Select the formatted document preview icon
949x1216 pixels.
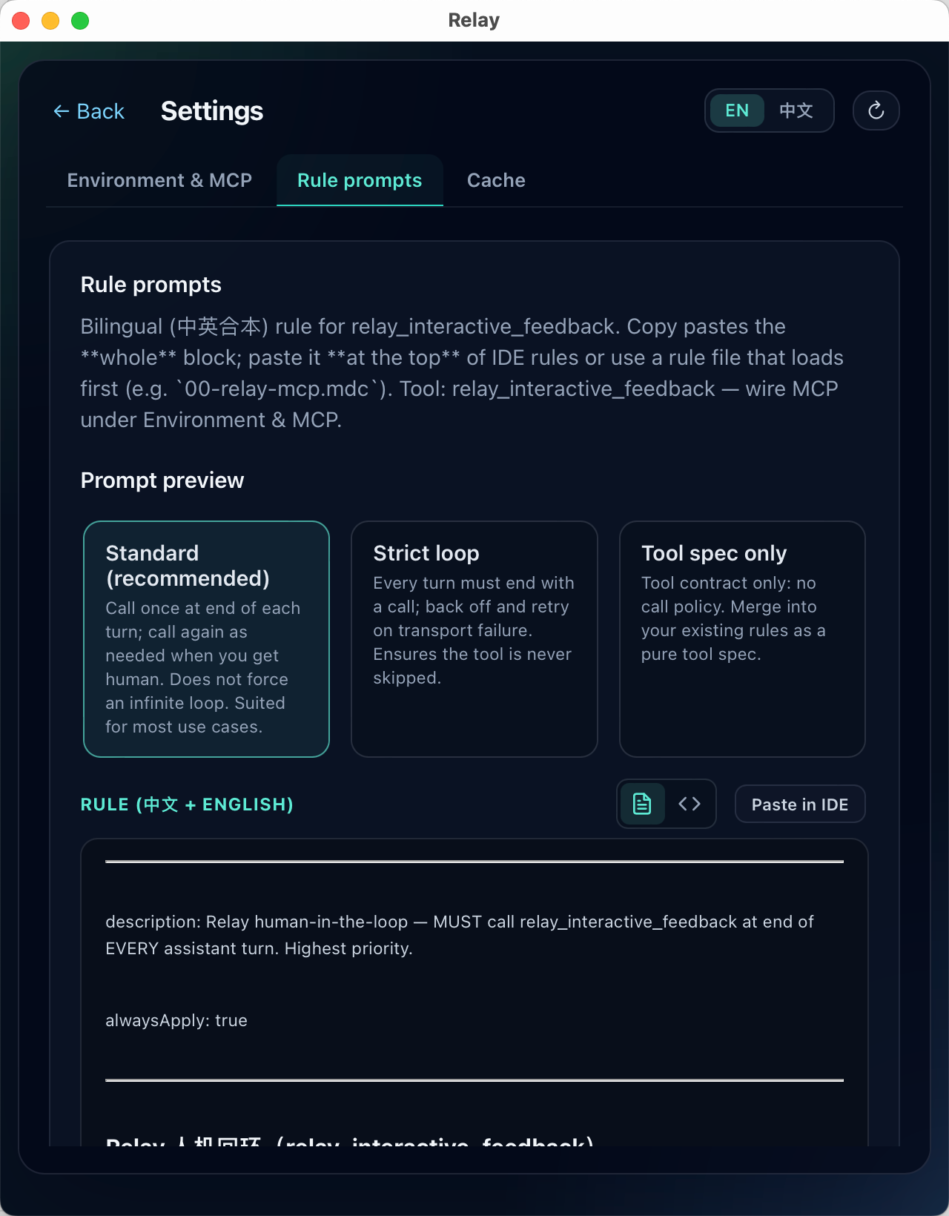coord(642,803)
